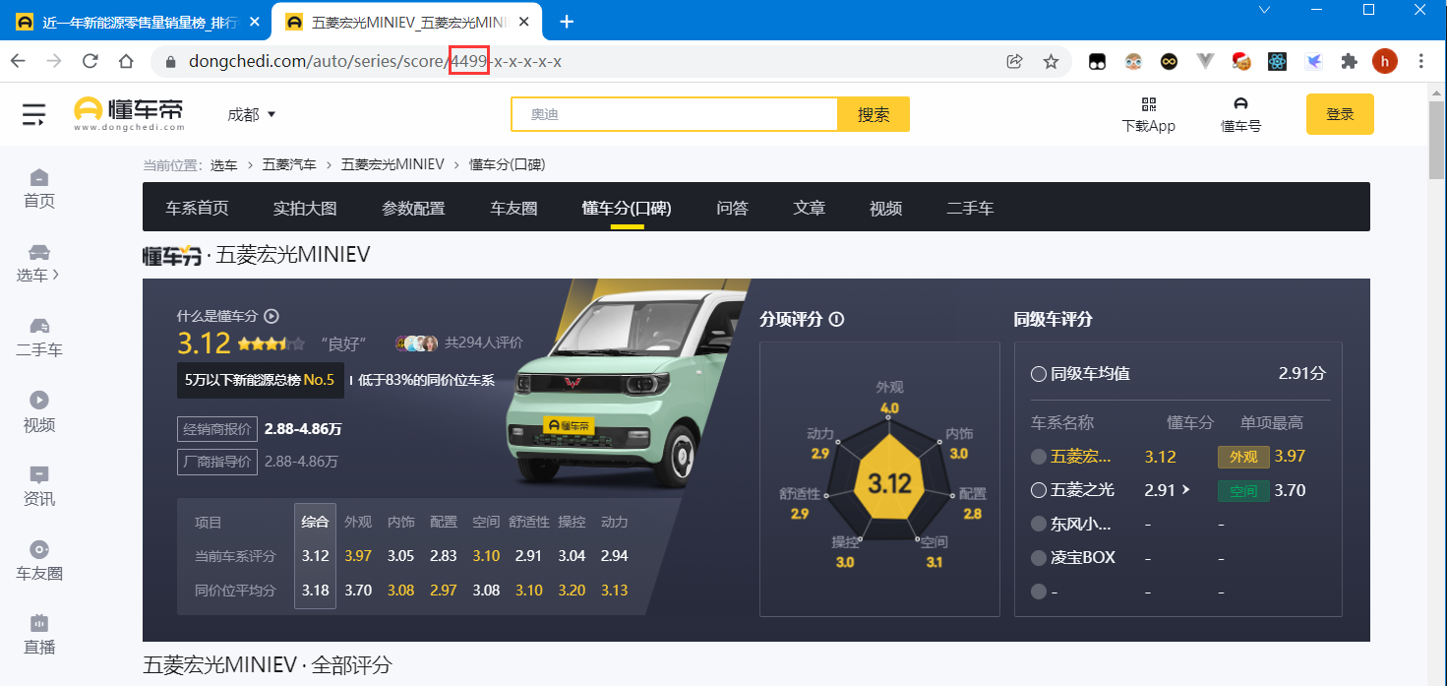
Task: Open 视频 in the left sidebar
Action: coord(39,412)
